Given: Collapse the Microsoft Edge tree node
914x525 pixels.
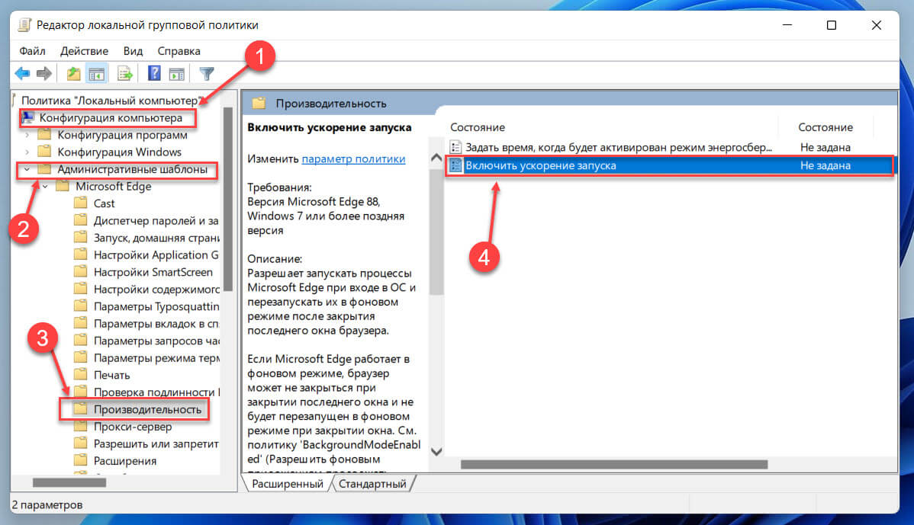Looking at the screenshot, I should 46,187.
